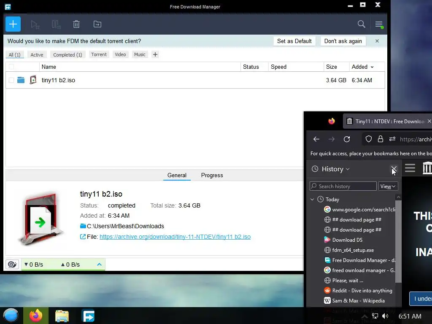Open the volume control in system tray

point(385,316)
